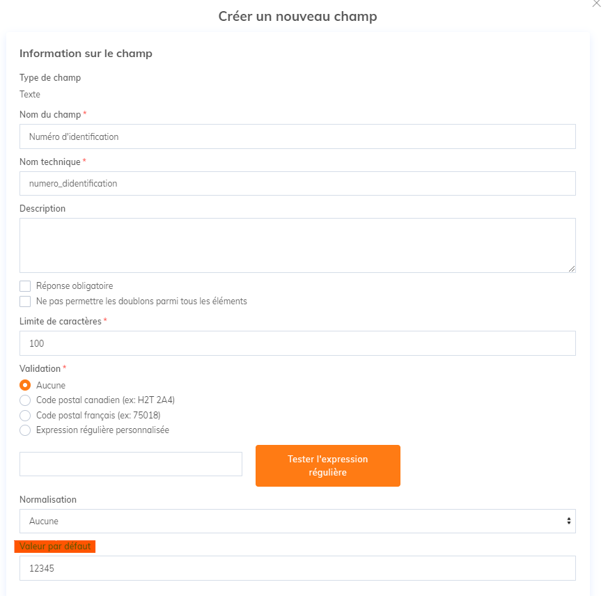
Task: Check Ne pas permettre les doublons parmi tous les éléments
Action: point(25,301)
